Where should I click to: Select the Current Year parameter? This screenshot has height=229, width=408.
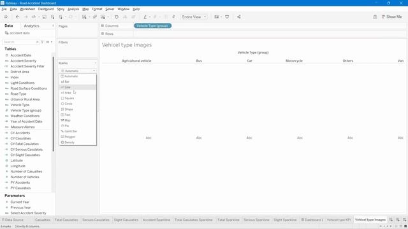[x=20, y=202]
